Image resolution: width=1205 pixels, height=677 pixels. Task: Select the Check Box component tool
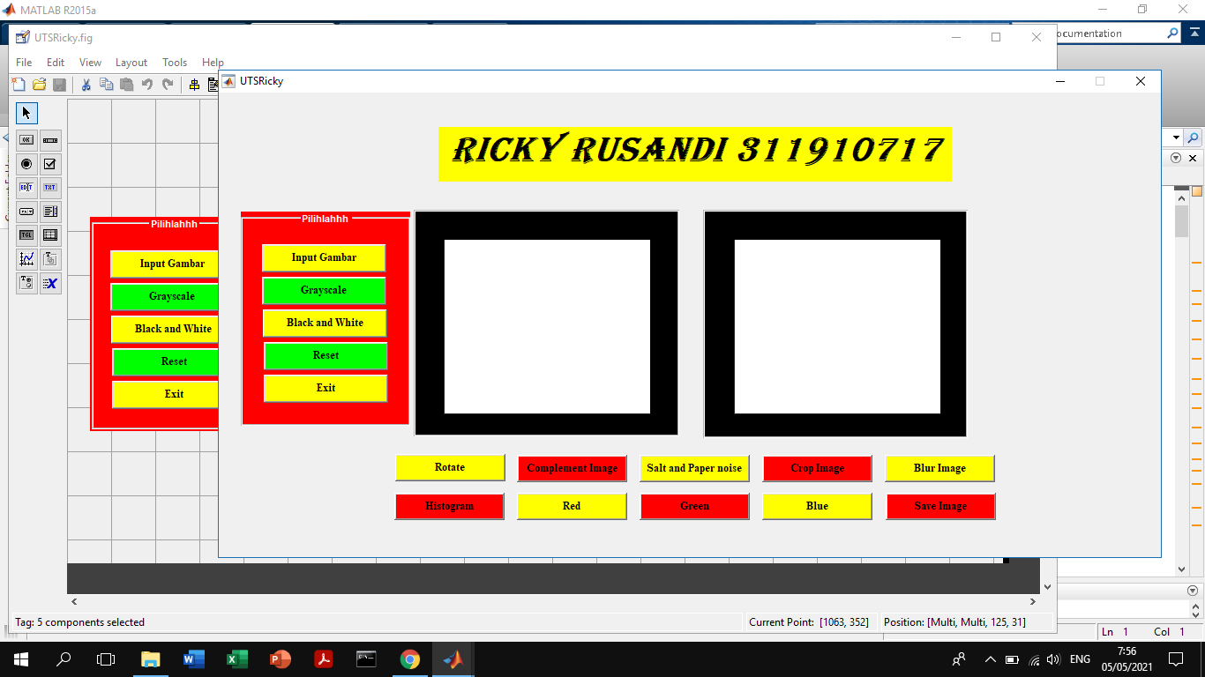(x=50, y=164)
